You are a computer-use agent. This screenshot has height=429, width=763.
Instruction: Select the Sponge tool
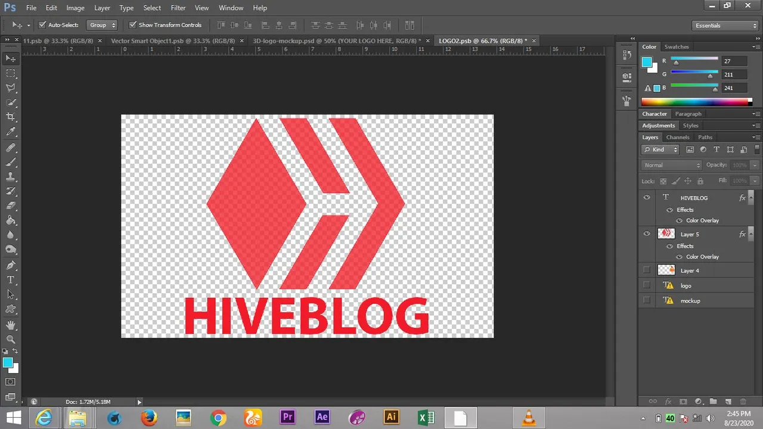point(11,250)
